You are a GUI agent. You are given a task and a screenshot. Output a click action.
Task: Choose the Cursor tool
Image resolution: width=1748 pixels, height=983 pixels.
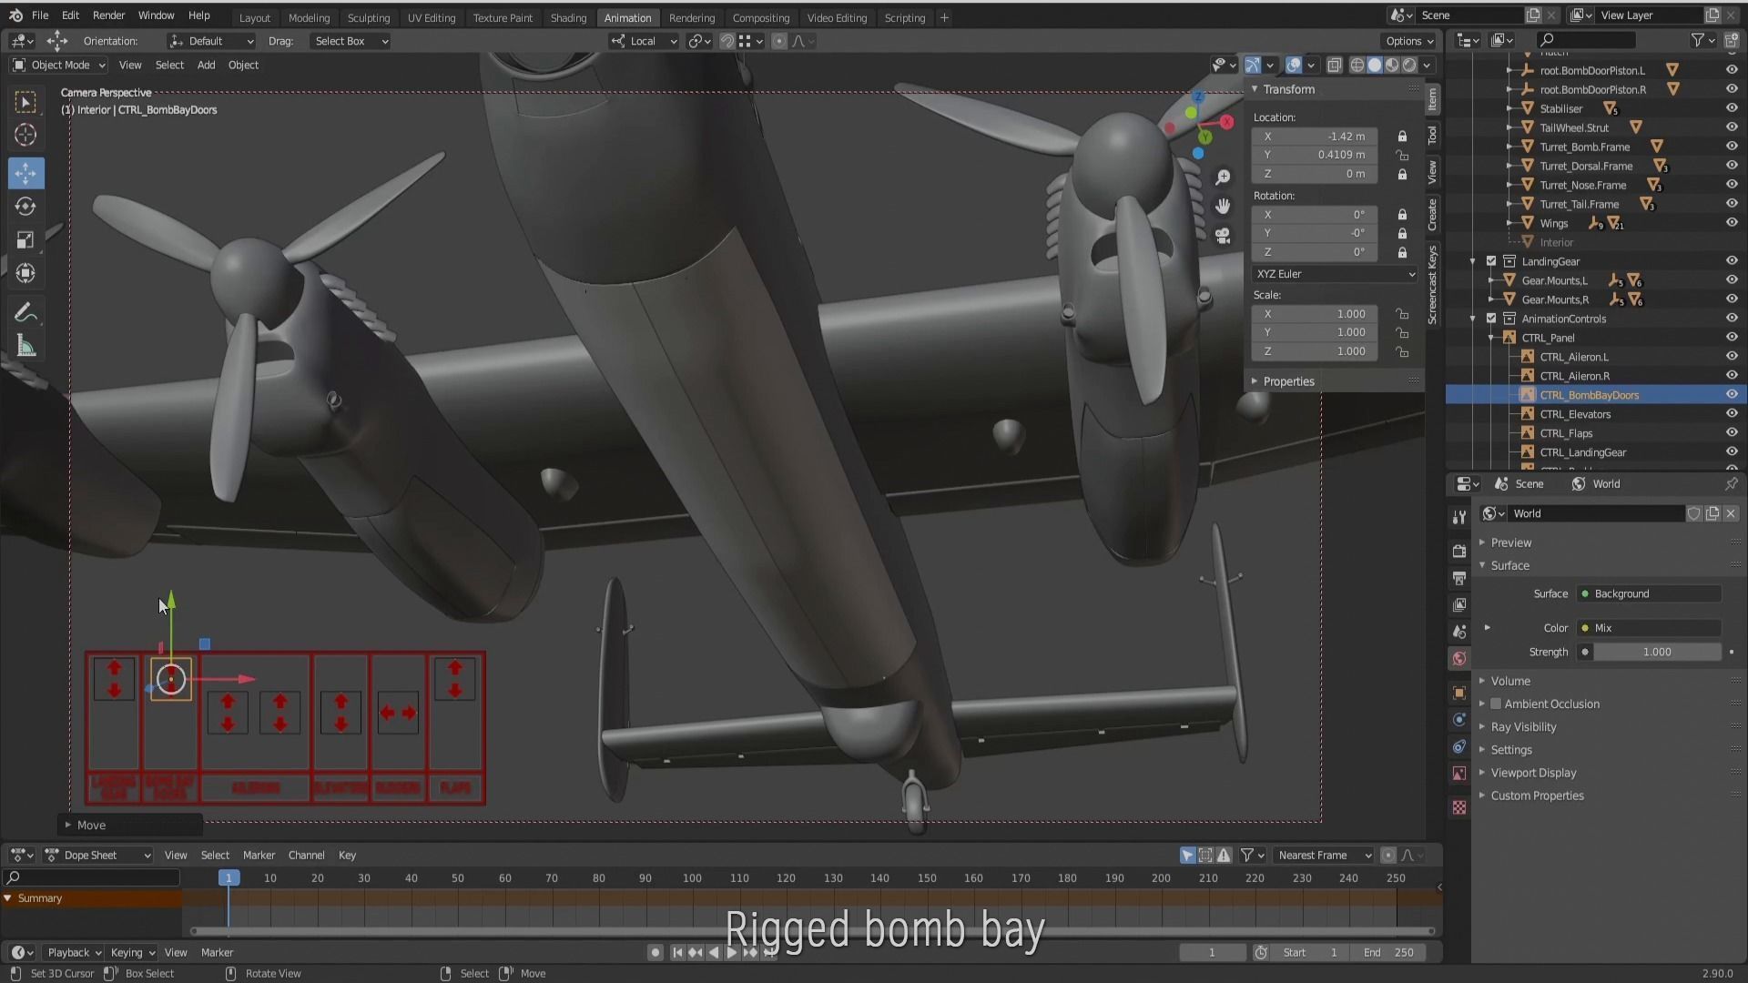[x=25, y=136]
